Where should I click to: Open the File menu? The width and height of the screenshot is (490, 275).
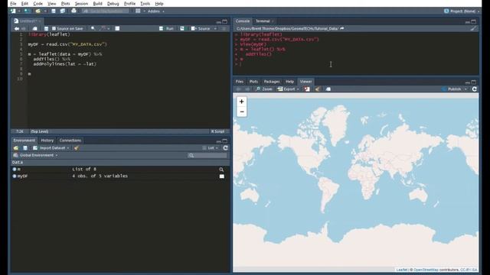point(13,4)
